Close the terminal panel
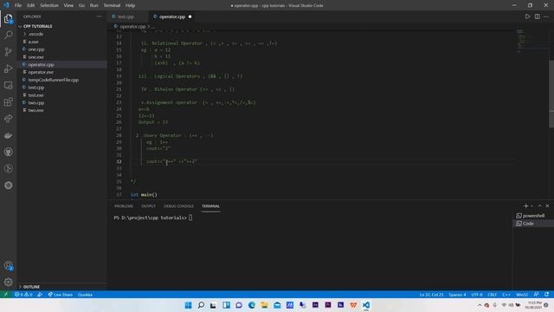This screenshot has height=312, width=554. tap(547, 206)
